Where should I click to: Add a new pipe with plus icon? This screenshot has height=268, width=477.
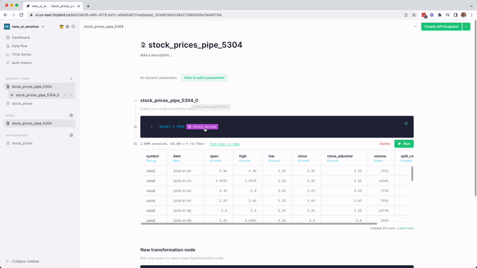click(71, 116)
